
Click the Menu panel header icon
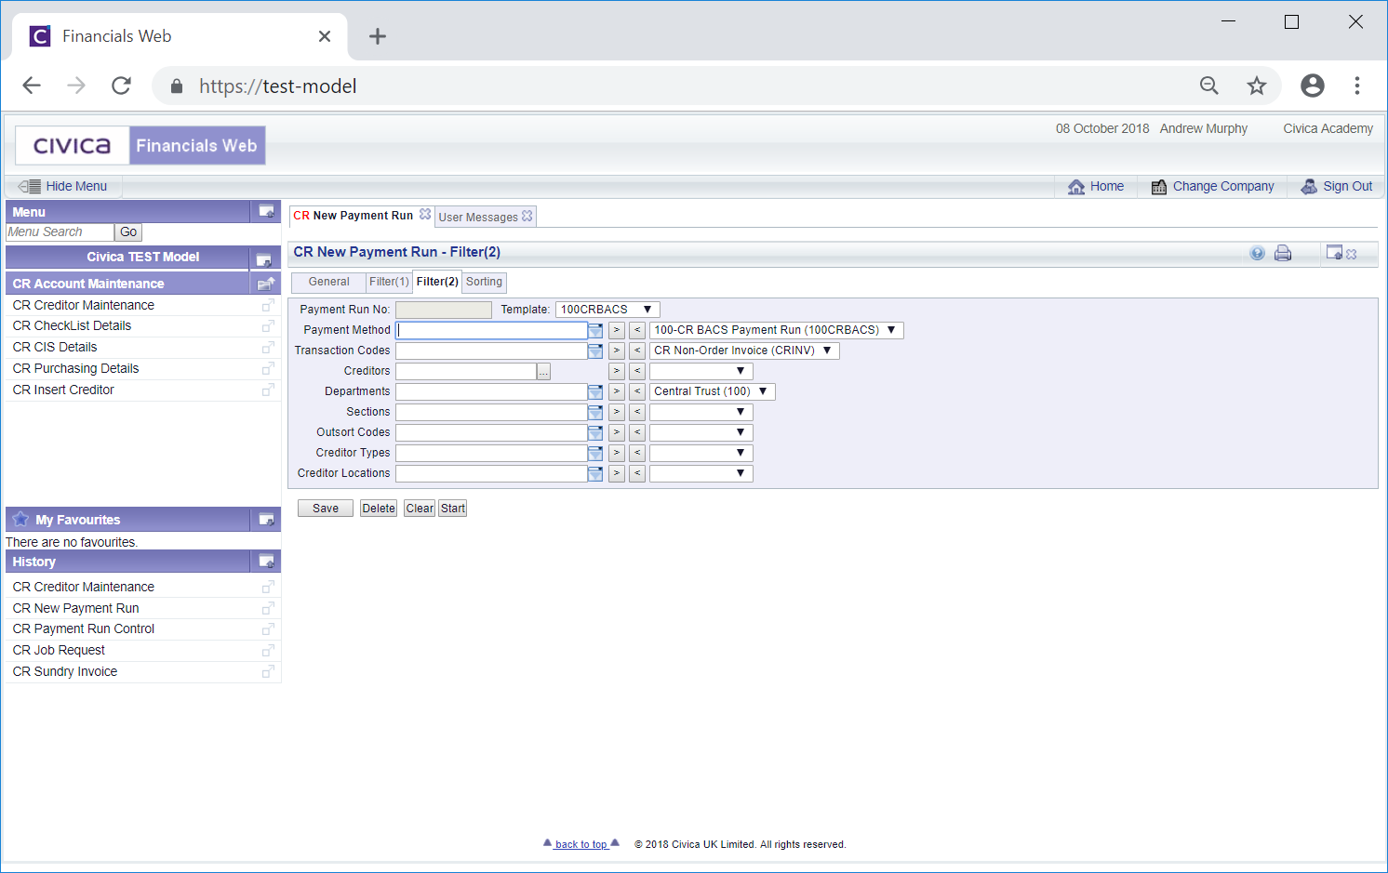(266, 212)
